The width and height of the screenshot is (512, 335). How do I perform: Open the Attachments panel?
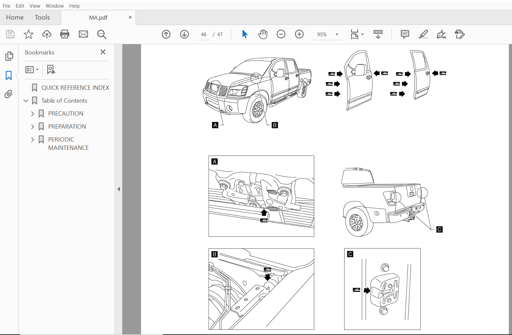tap(9, 94)
